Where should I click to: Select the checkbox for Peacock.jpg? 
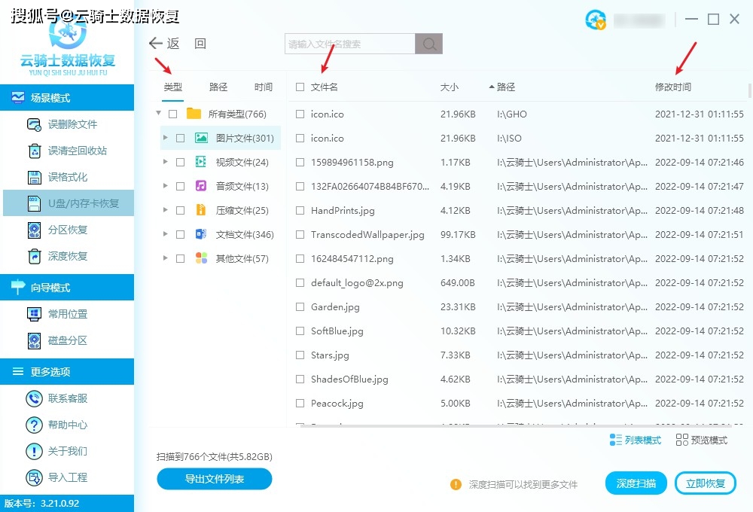pos(300,403)
